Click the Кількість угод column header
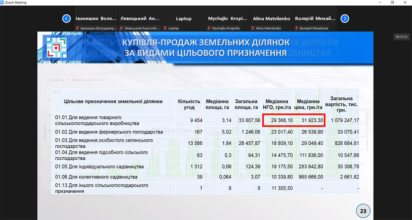This screenshot has width=412, height=220. point(189,105)
